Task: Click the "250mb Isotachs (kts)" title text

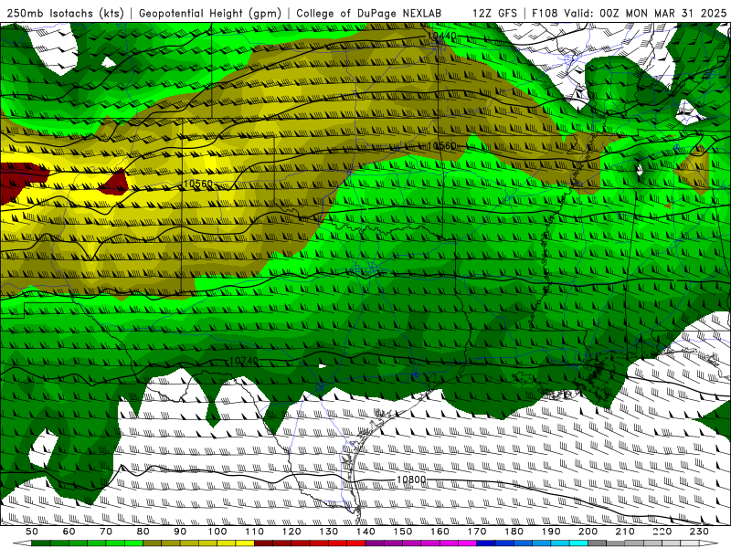Action: (65, 13)
